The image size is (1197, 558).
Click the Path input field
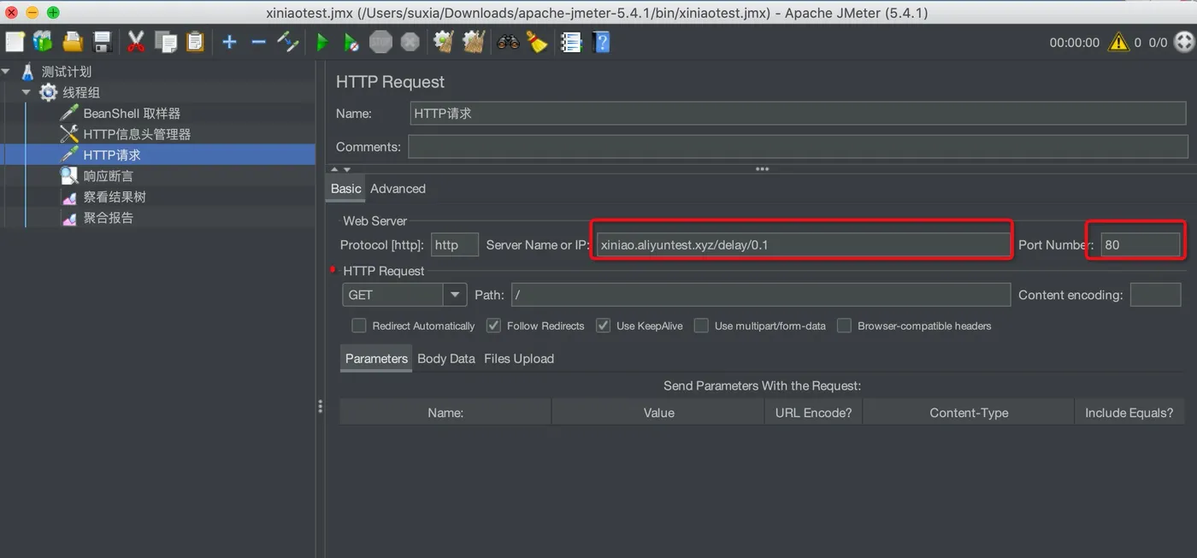(x=761, y=295)
